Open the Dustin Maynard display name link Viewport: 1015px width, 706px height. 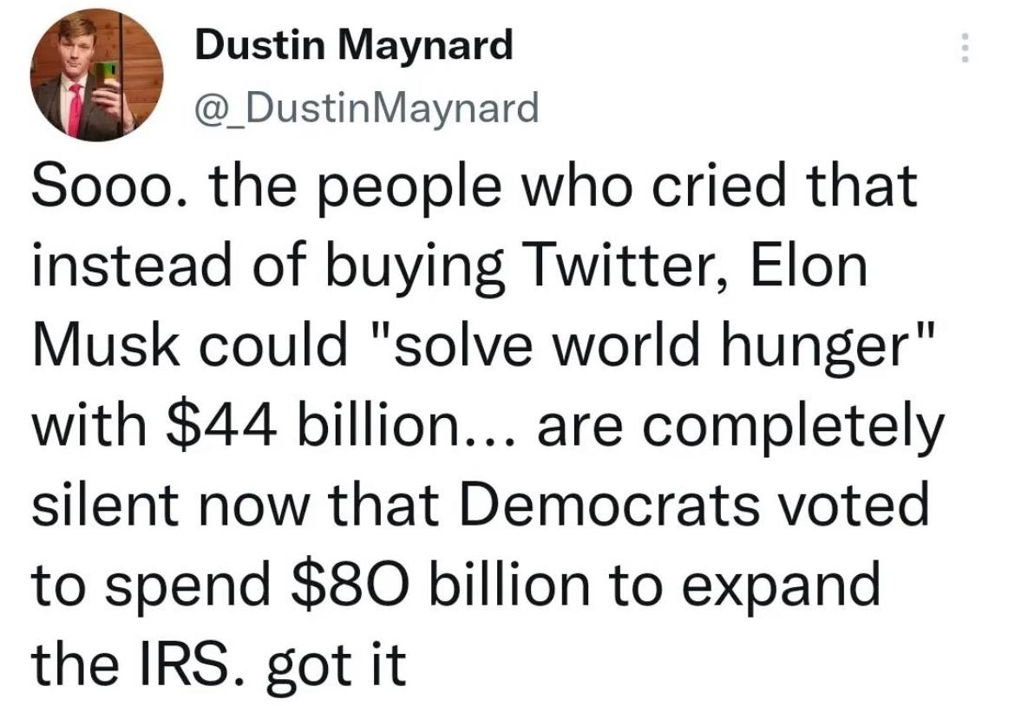click(x=354, y=44)
